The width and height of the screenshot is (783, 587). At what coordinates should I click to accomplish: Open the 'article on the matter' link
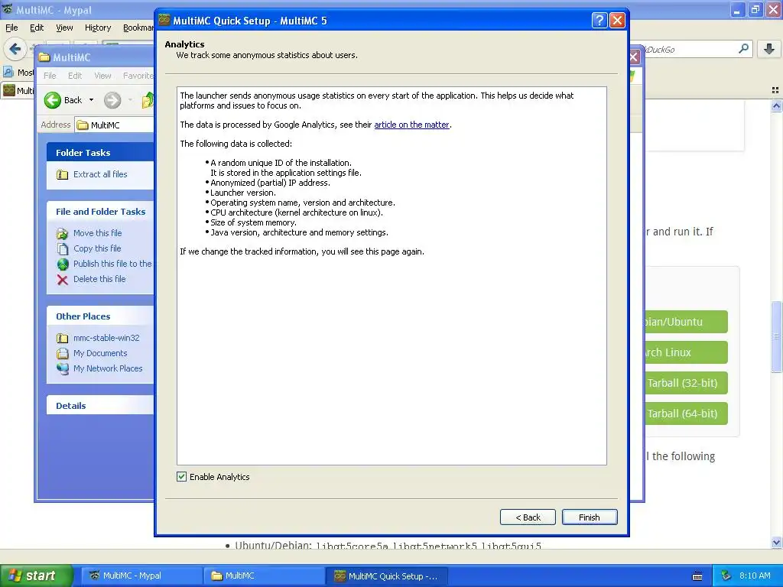pos(411,125)
